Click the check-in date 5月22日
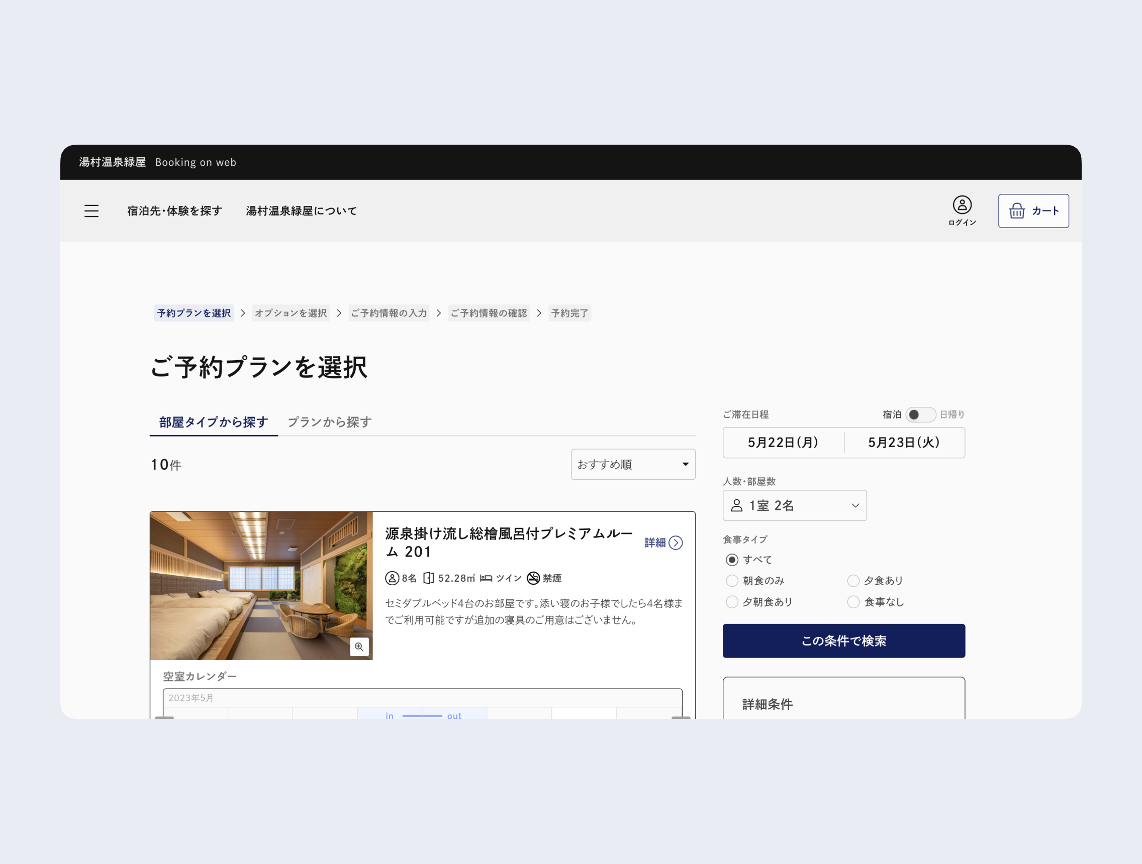The width and height of the screenshot is (1142, 864). [783, 443]
